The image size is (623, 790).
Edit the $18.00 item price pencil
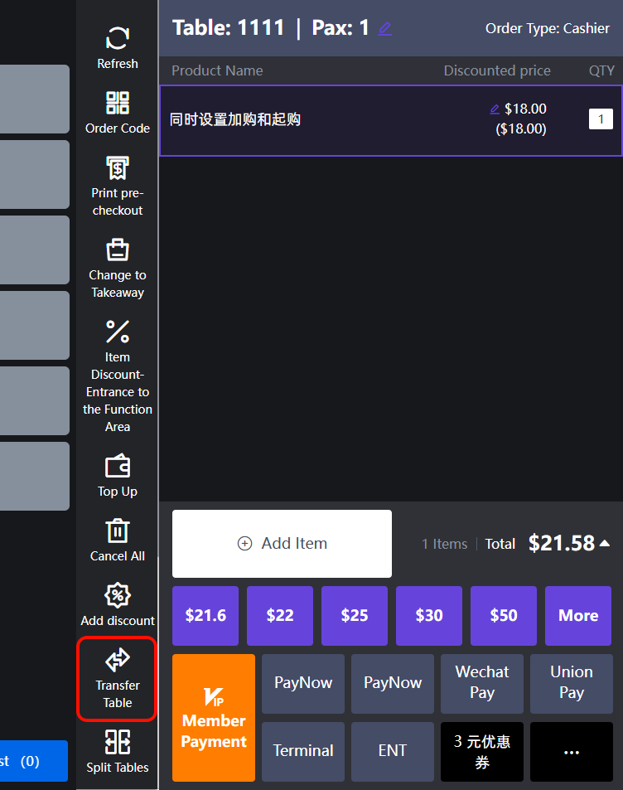(x=495, y=109)
